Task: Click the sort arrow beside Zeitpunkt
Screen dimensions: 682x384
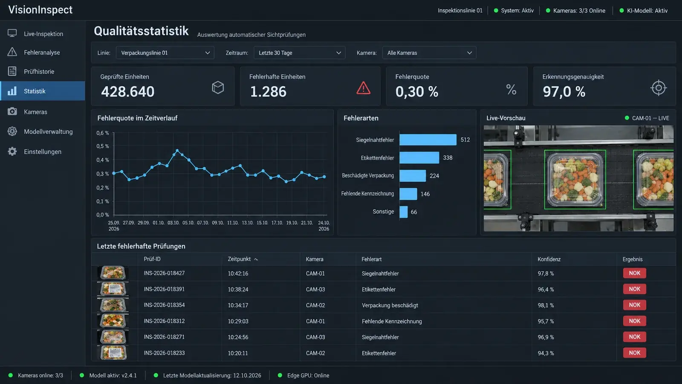Action: (256, 259)
